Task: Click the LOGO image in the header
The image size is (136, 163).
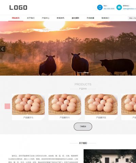Action: [18, 7]
